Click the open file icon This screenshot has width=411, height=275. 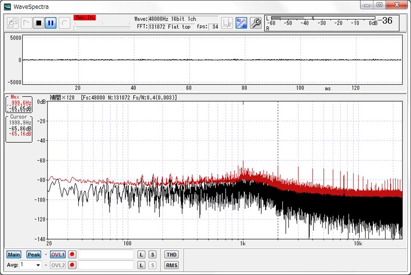13,23
